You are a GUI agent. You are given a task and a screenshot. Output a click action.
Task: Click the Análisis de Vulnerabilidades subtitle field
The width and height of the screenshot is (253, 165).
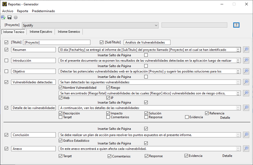click(x=147, y=42)
